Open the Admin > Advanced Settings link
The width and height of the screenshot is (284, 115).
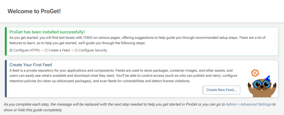(x=248, y=104)
